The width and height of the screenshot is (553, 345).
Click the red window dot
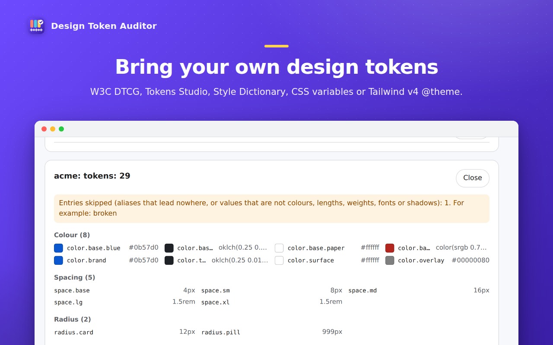point(44,129)
